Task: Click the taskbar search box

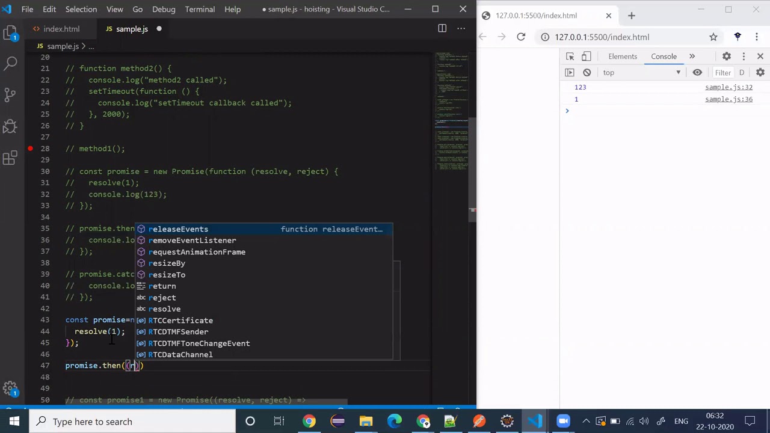Action: tap(132, 422)
